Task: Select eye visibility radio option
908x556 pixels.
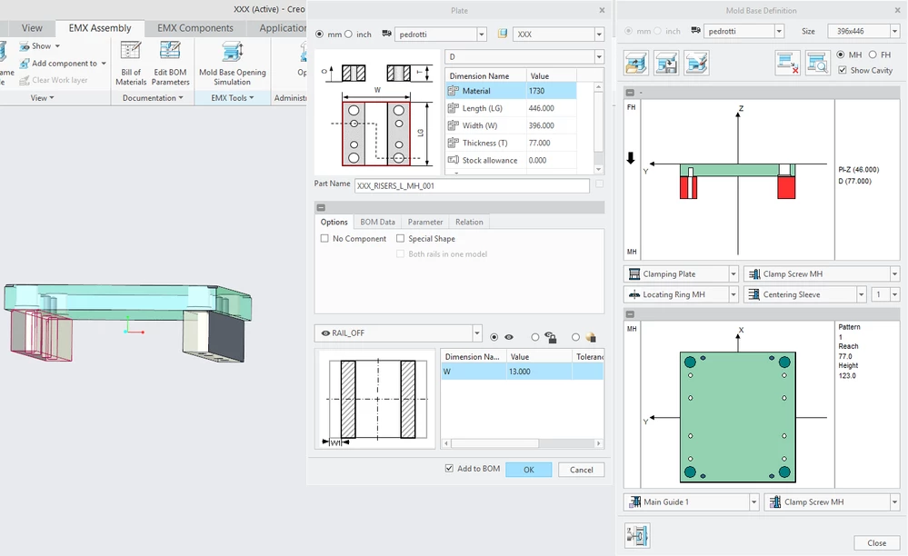Action: (494, 337)
